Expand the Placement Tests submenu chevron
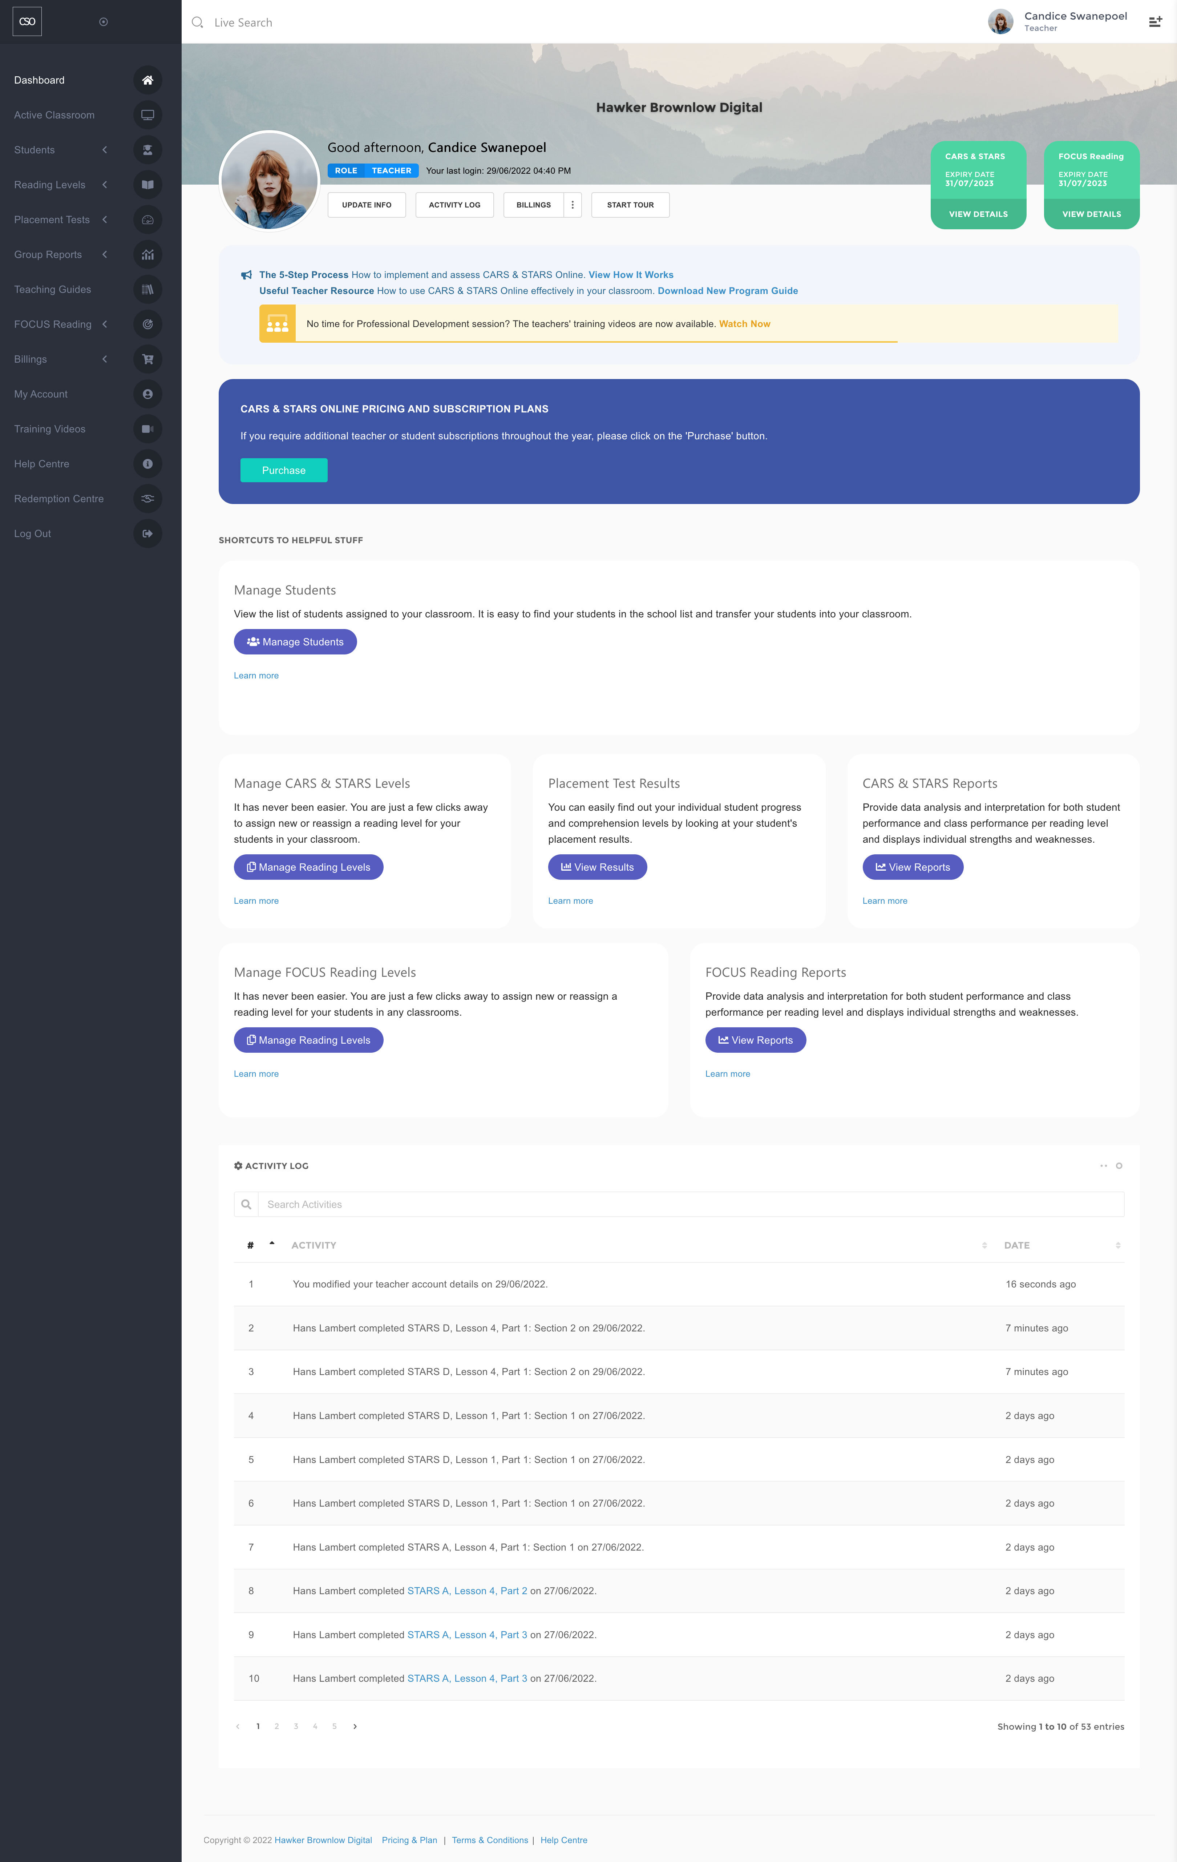1177x1862 pixels. (x=104, y=219)
